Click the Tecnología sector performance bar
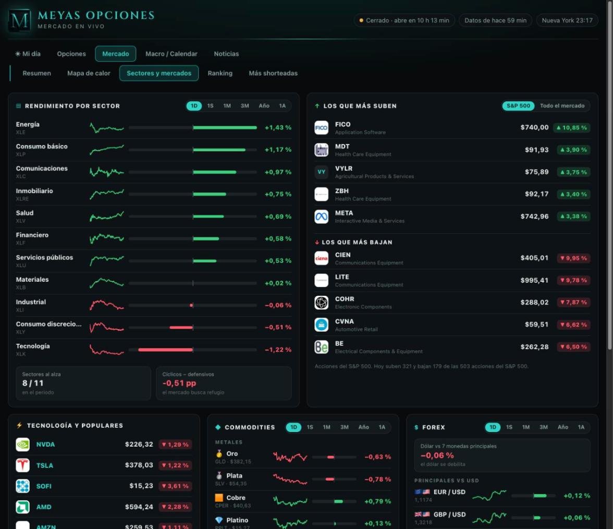613x529 pixels. click(193, 350)
